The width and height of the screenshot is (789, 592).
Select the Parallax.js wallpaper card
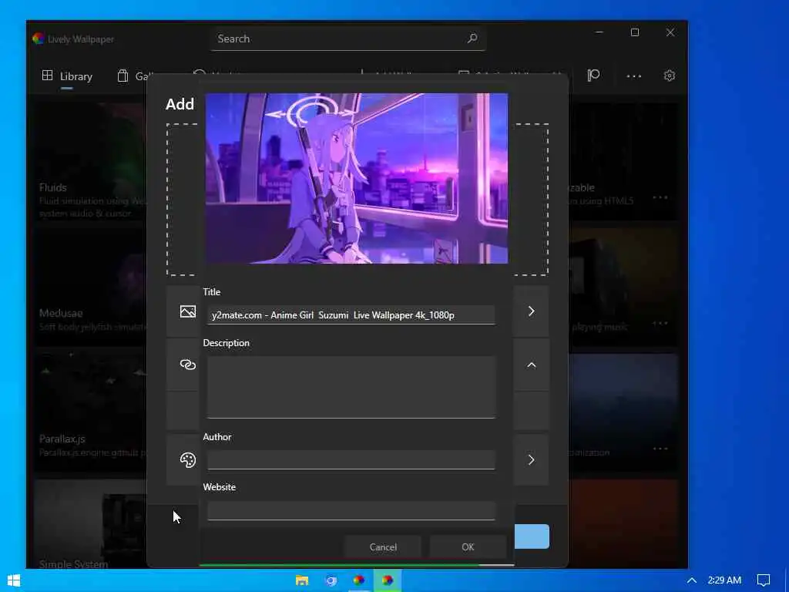coord(91,413)
